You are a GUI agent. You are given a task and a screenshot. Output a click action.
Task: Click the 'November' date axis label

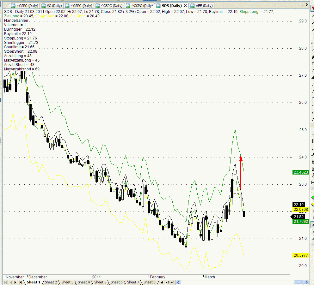[x=15, y=277]
